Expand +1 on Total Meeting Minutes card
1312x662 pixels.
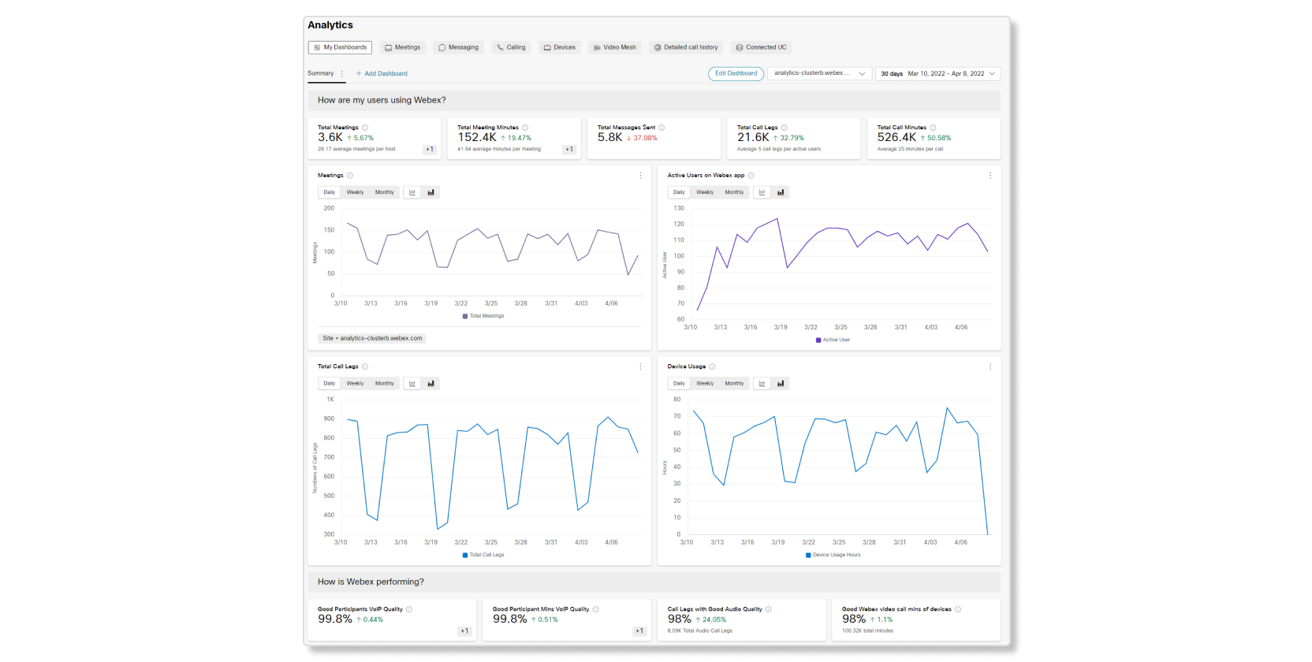(x=568, y=149)
